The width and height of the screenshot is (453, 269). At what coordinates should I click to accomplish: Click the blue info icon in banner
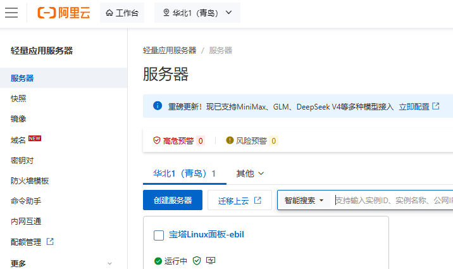click(x=158, y=106)
